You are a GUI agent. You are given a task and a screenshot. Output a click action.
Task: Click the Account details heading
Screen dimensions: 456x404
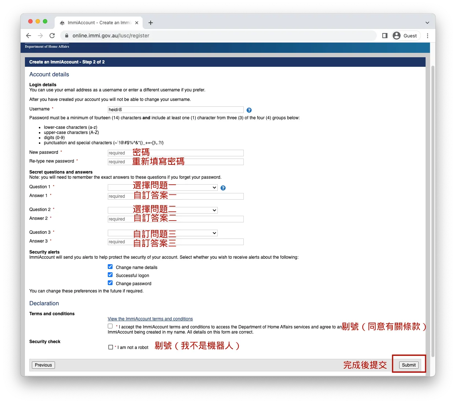tap(49, 74)
